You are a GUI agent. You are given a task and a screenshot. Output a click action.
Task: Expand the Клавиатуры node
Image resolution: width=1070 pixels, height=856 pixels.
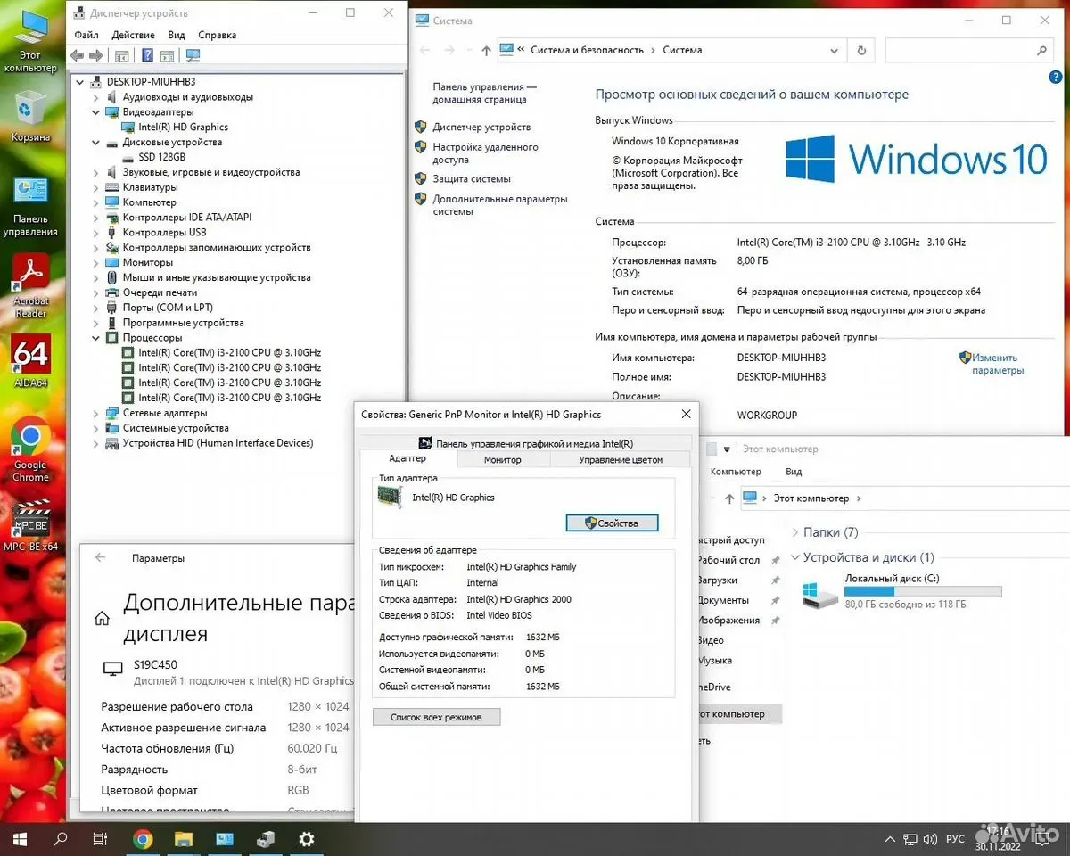click(x=97, y=188)
